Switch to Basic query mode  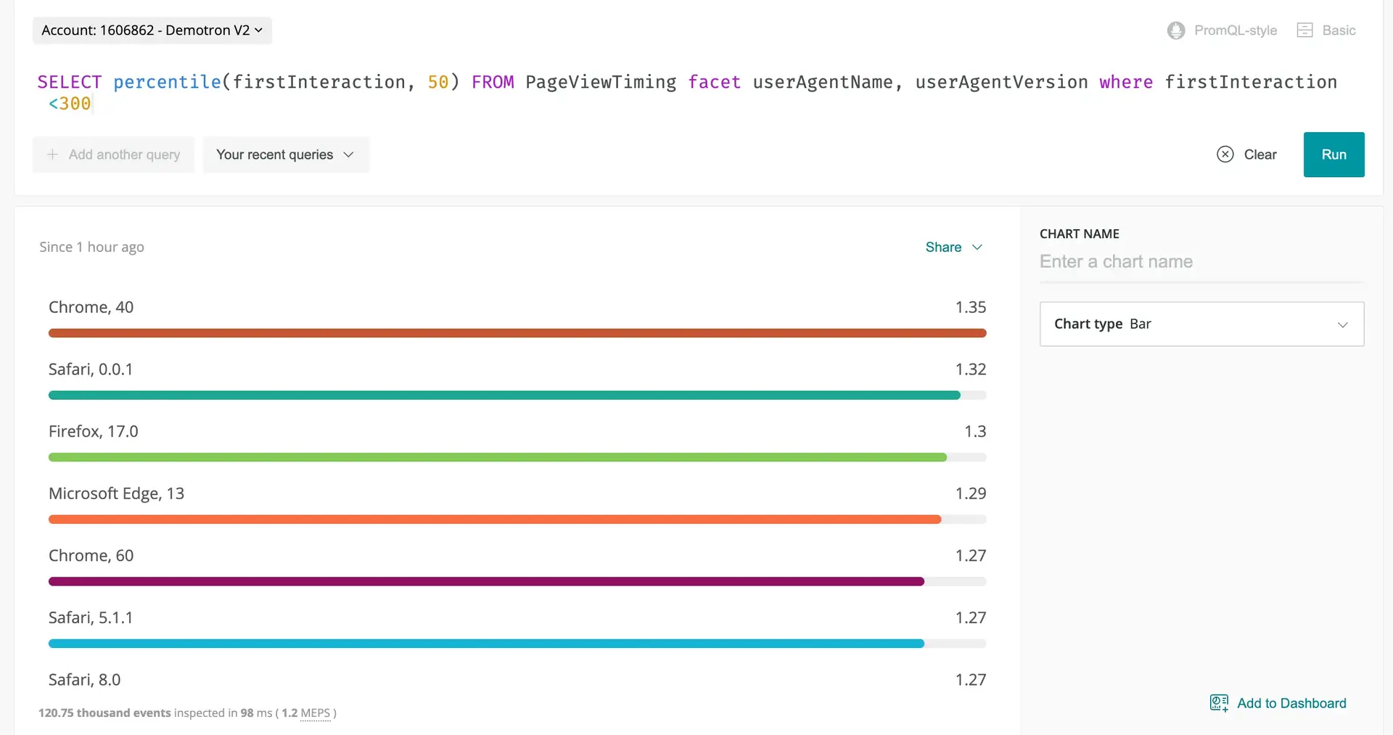(x=1338, y=30)
